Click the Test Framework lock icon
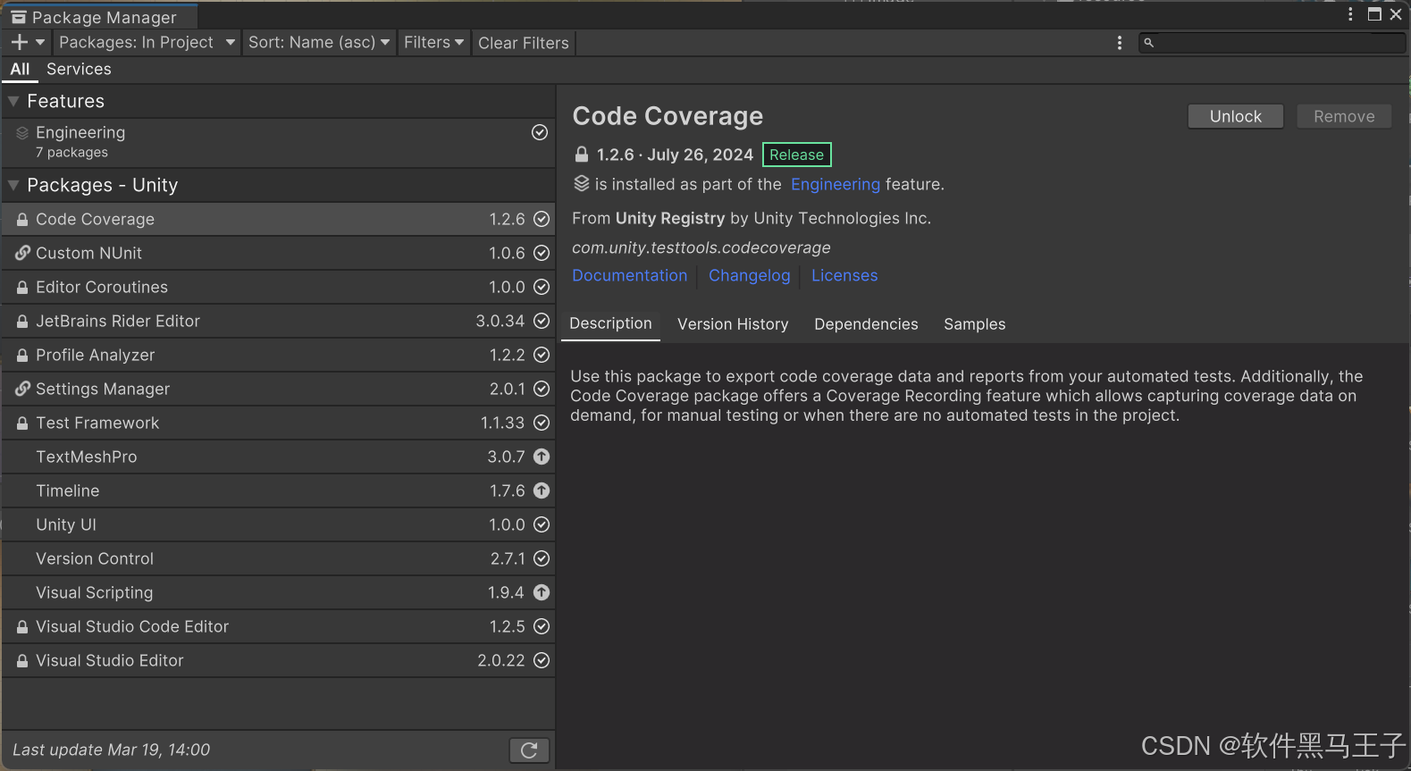1411x771 pixels. (22, 423)
